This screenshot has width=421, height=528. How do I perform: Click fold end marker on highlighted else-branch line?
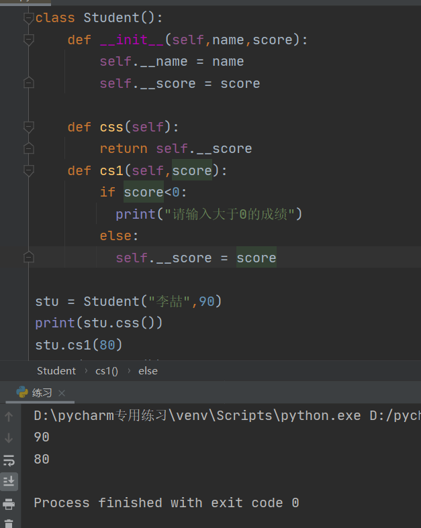28,258
